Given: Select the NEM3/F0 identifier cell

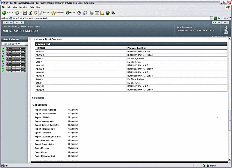Looking at the screenshot, I should point(80,66).
